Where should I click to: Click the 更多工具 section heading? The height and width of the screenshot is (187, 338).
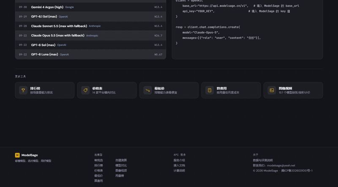[20, 77]
